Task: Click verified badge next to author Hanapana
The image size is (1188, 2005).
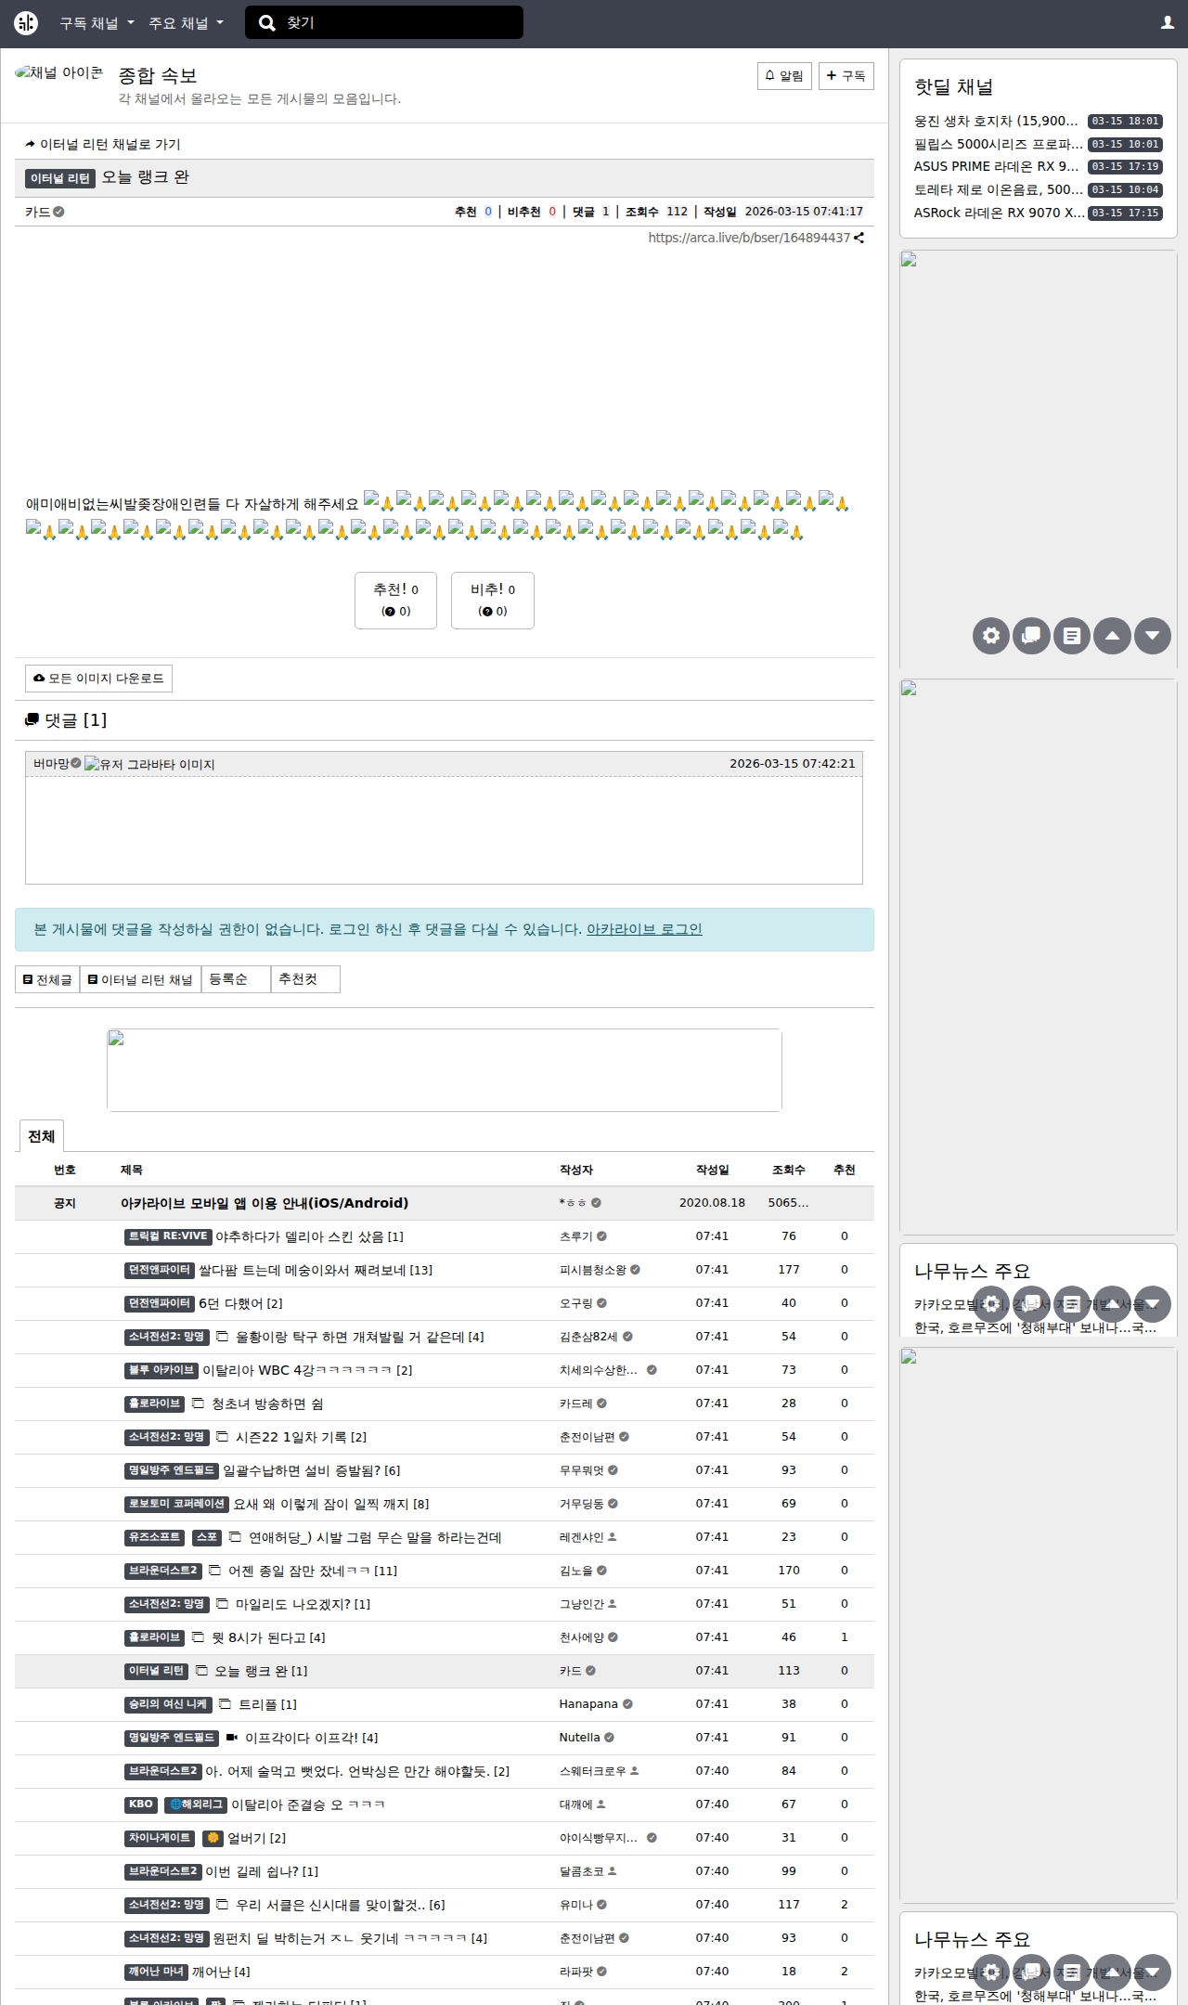Action: 627,1704
